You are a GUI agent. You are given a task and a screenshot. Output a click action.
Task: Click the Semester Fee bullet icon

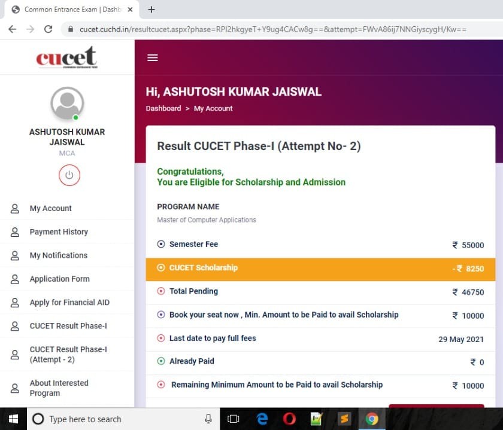[161, 244]
